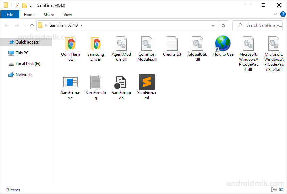The height and width of the screenshot is (194, 287).
Task: Select the AgentModule.dll file icon
Action: tap(121, 44)
